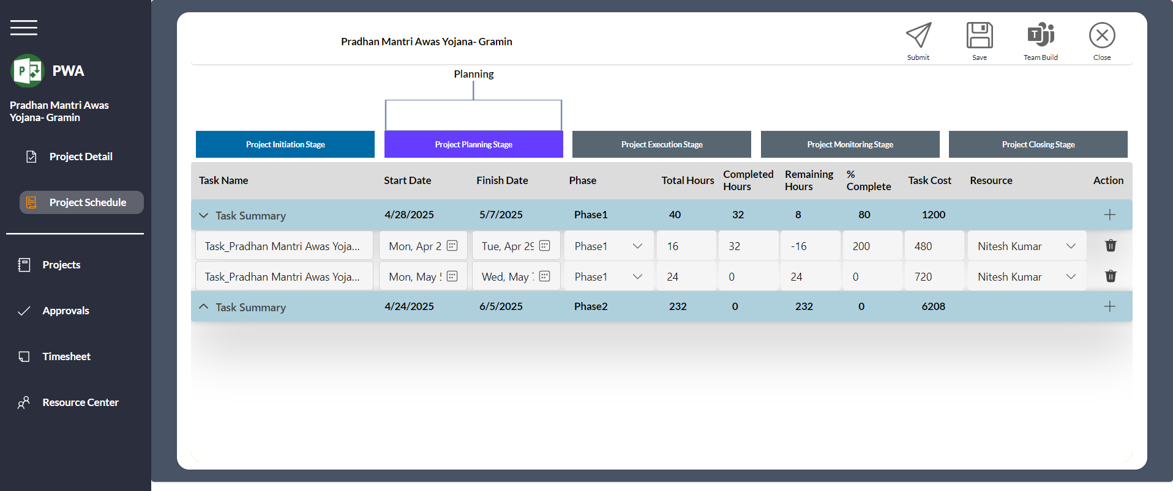The height and width of the screenshot is (491, 1173).
Task: Open Finish Date calendar for Wed, May row
Action: (545, 276)
